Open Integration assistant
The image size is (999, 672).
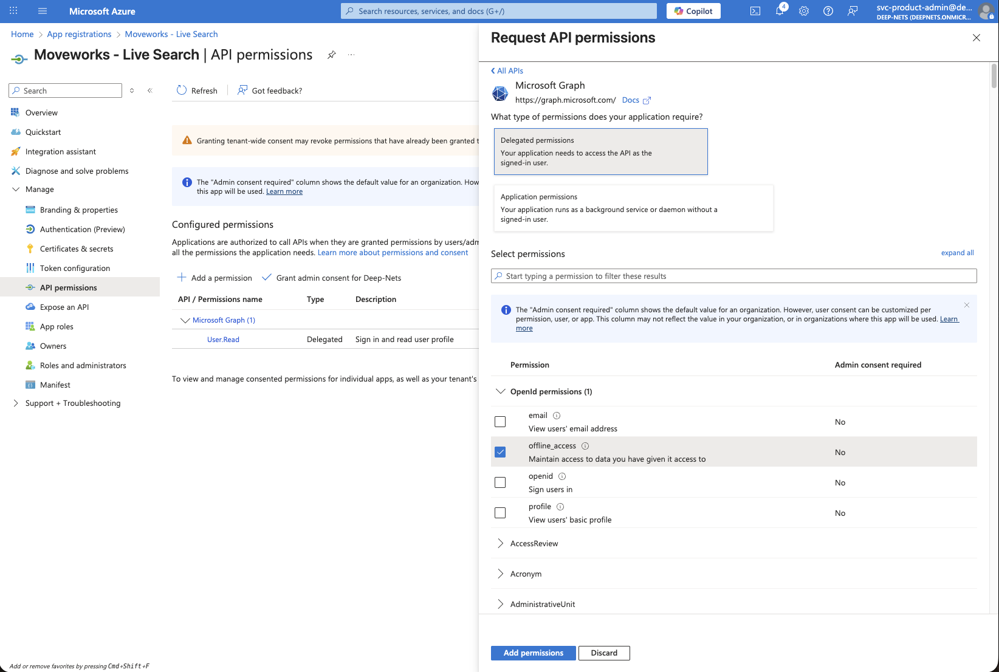pos(61,151)
